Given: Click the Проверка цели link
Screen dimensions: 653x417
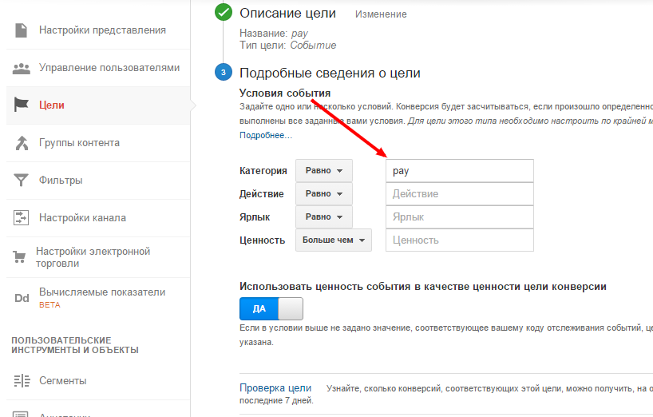Looking at the screenshot, I should (x=275, y=388).
